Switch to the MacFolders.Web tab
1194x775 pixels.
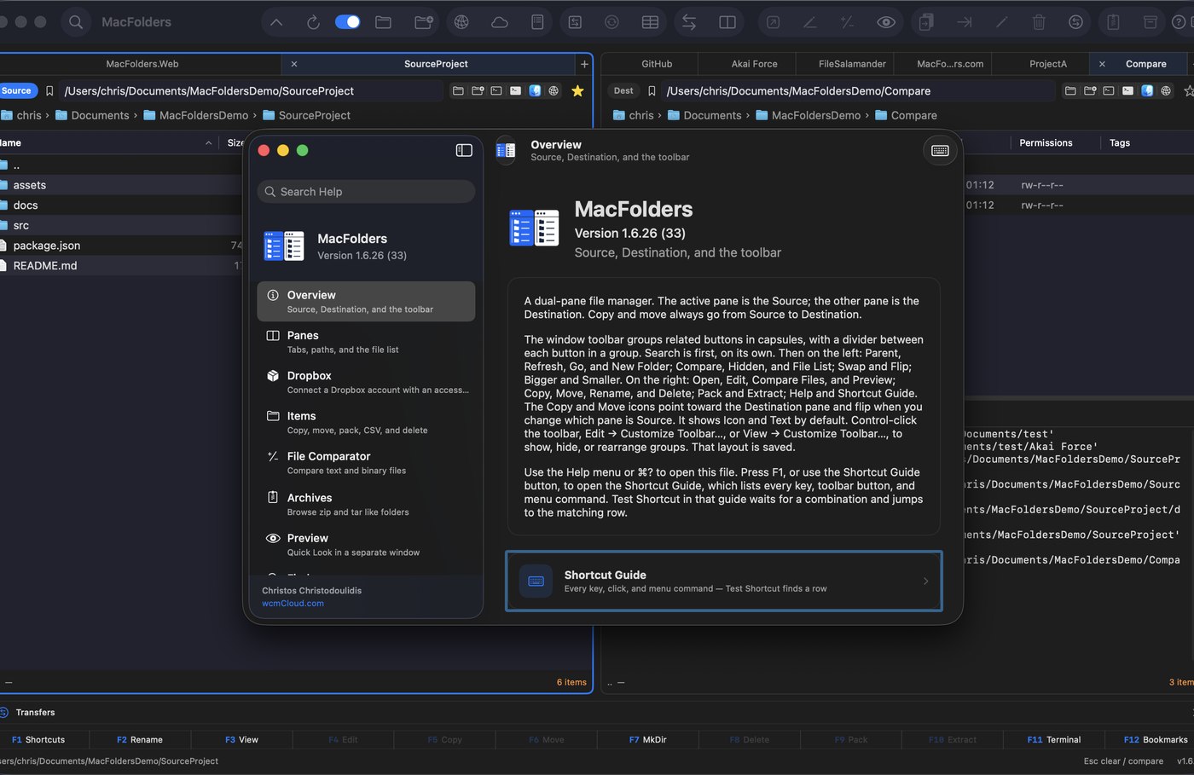(142, 64)
